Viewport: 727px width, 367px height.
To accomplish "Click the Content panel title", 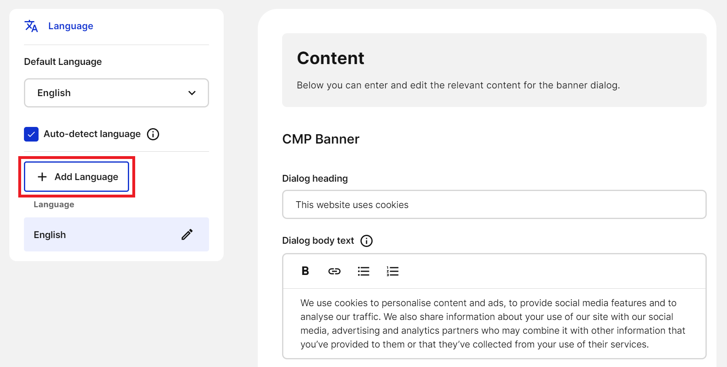I will point(330,58).
